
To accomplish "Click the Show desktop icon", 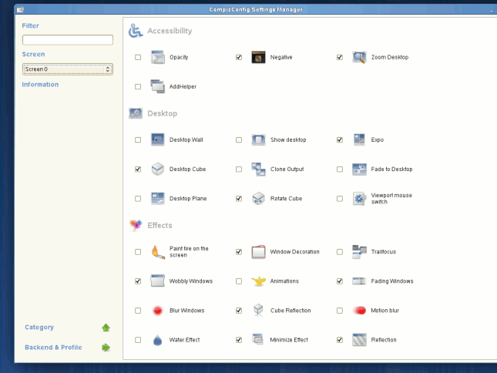I will click(x=258, y=139).
